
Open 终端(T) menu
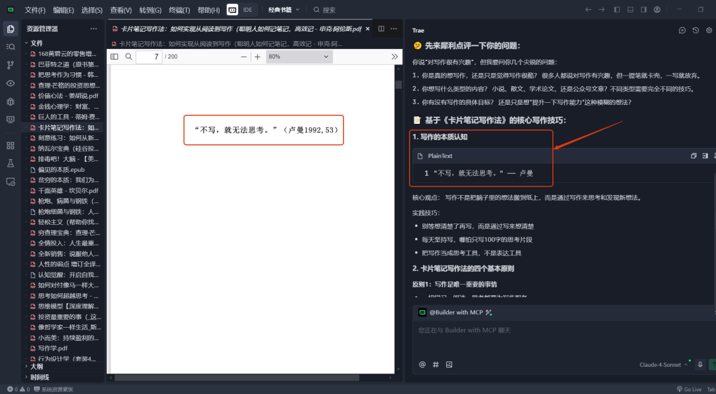click(179, 10)
